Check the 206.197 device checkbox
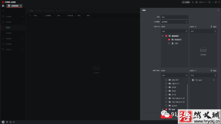 [x=166, y=80]
